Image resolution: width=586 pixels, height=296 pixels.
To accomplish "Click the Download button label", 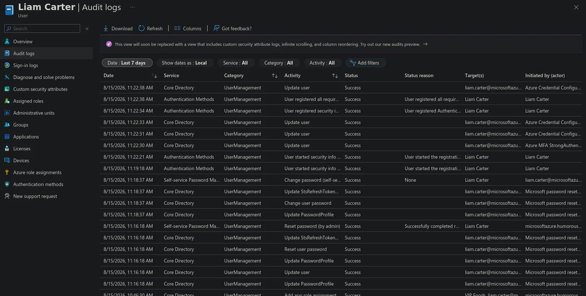I will [x=122, y=28].
